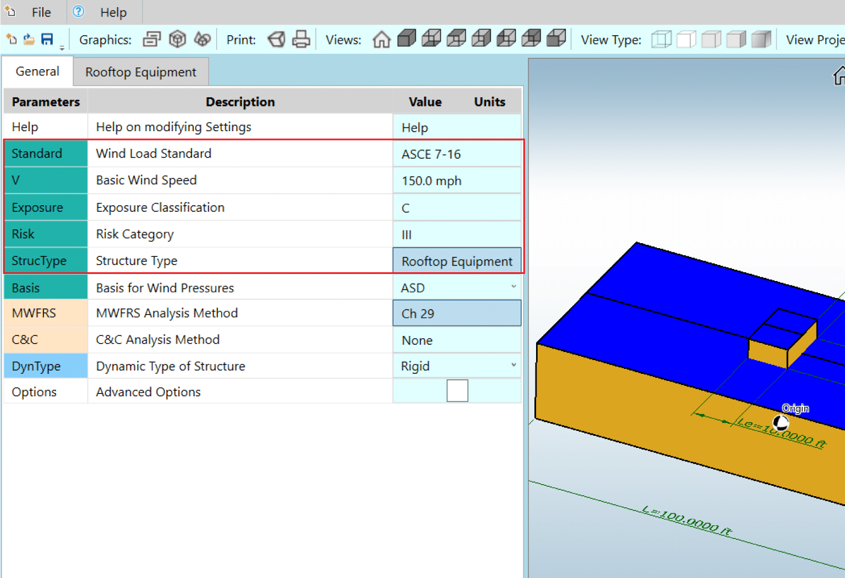The height and width of the screenshot is (578, 845).
Task: Expand the Basis for Wind Pressures dropdown
Action: tap(513, 287)
